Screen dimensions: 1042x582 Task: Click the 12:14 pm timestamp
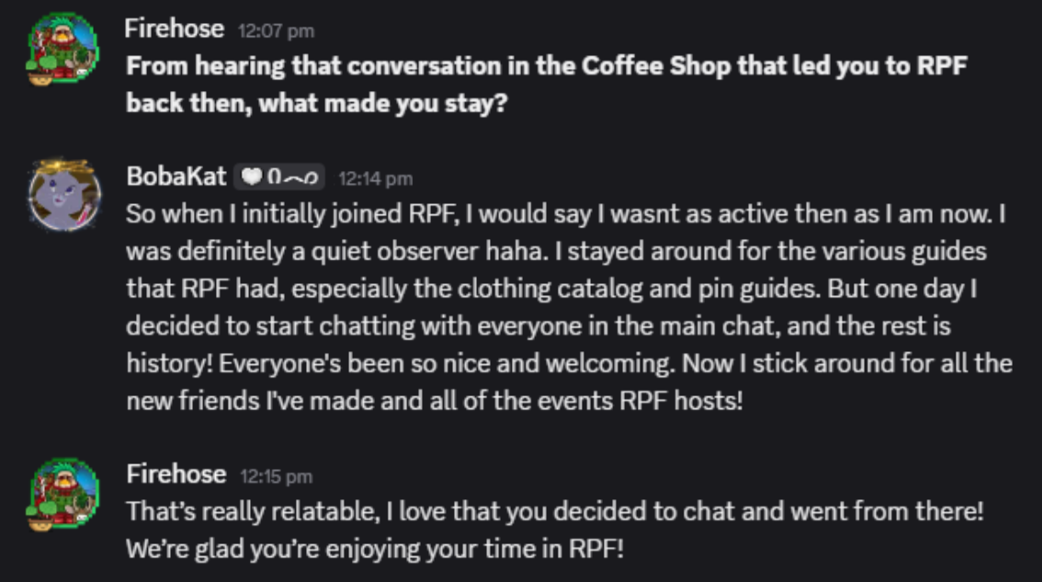coord(375,178)
